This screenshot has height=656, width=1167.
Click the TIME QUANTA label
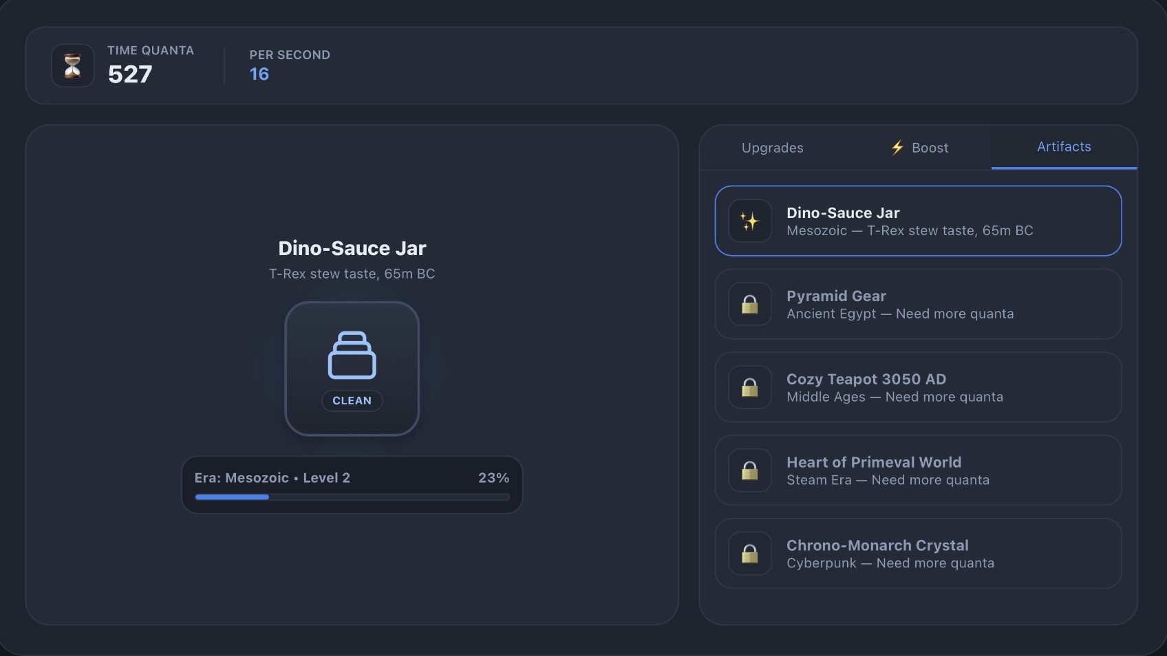(151, 50)
